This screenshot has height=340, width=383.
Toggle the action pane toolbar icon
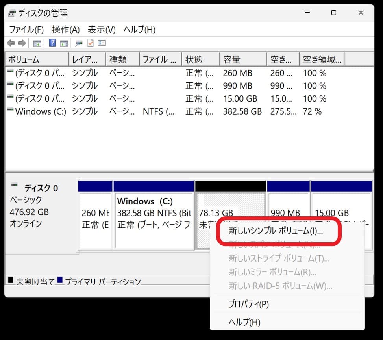(x=64, y=43)
